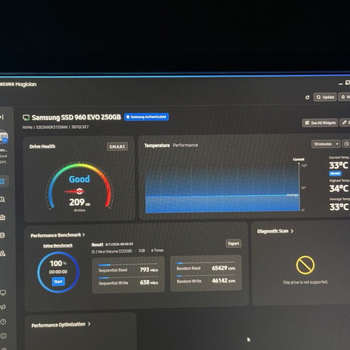Open the Performance Optimization section
Image resolution: width=350 pixels, height=350 pixels.
(x=61, y=325)
